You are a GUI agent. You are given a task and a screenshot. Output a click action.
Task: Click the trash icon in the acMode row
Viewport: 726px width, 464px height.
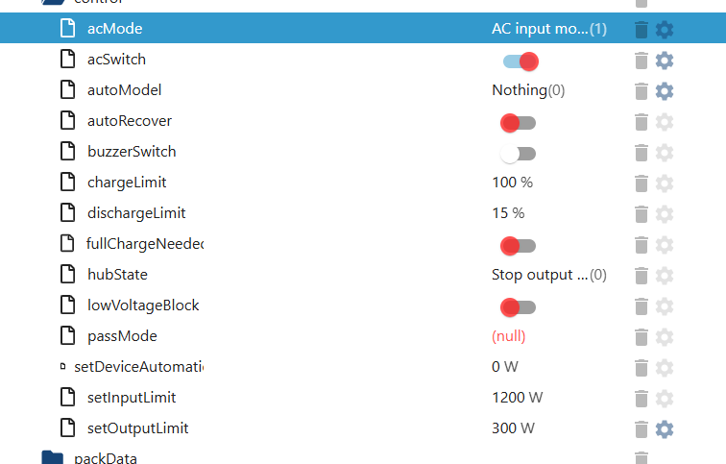click(x=641, y=29)
